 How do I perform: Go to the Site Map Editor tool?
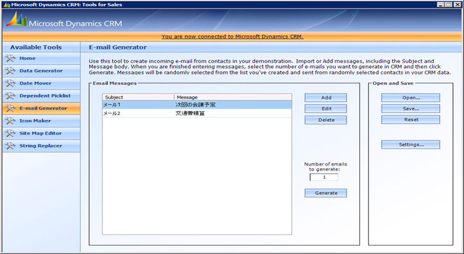click(x=42, y=133)
